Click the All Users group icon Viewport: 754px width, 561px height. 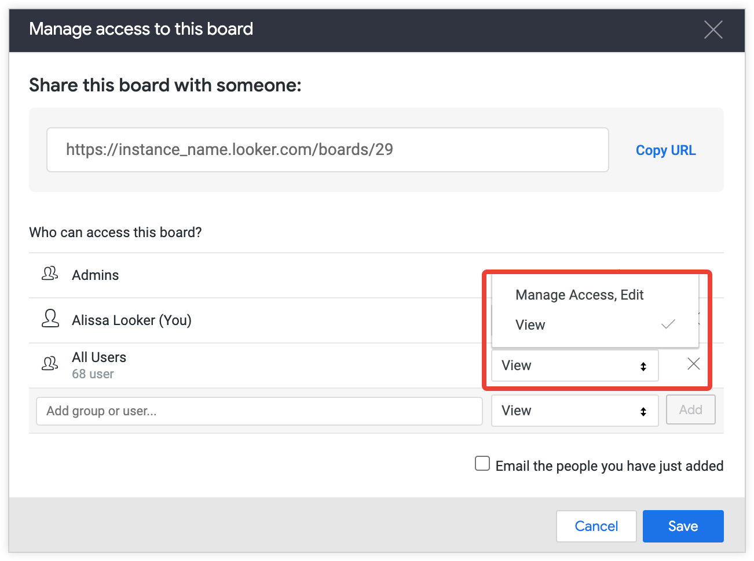(x=50, y=363)
